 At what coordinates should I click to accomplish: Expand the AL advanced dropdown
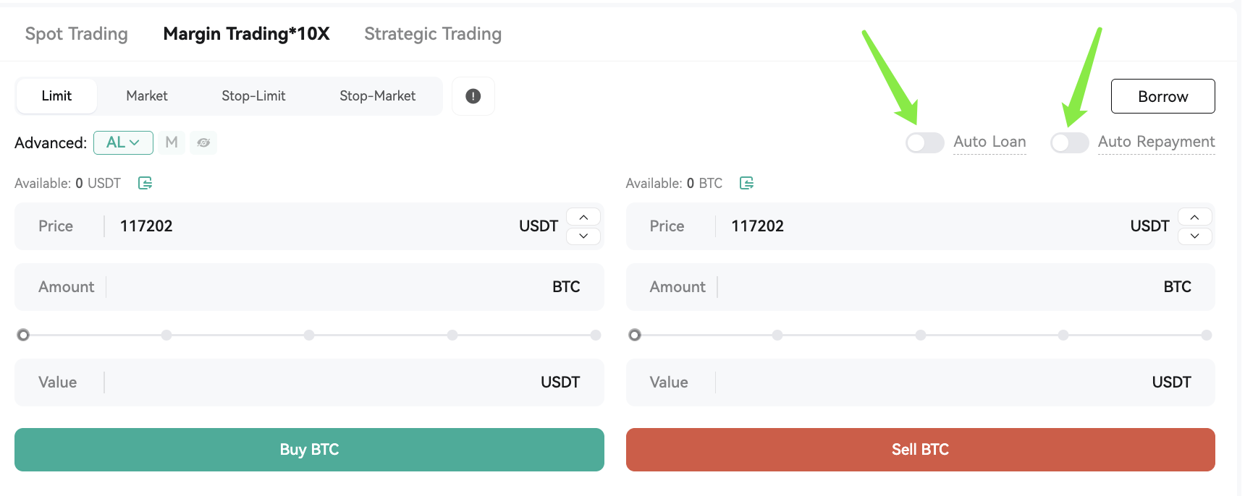[x=123, y=142]
